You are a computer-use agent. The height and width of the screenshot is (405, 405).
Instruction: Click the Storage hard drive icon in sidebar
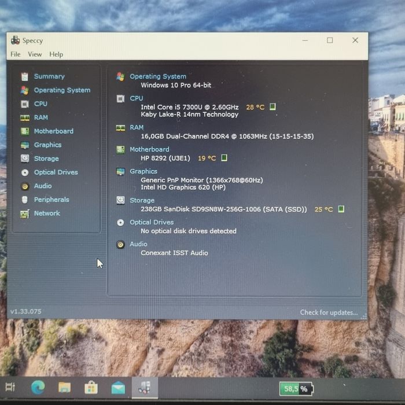pos(25,159)
